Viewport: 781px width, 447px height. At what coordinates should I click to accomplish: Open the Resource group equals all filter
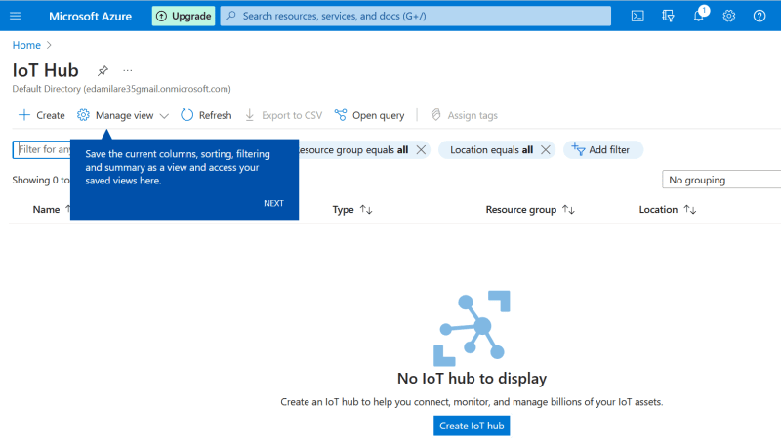353,150
